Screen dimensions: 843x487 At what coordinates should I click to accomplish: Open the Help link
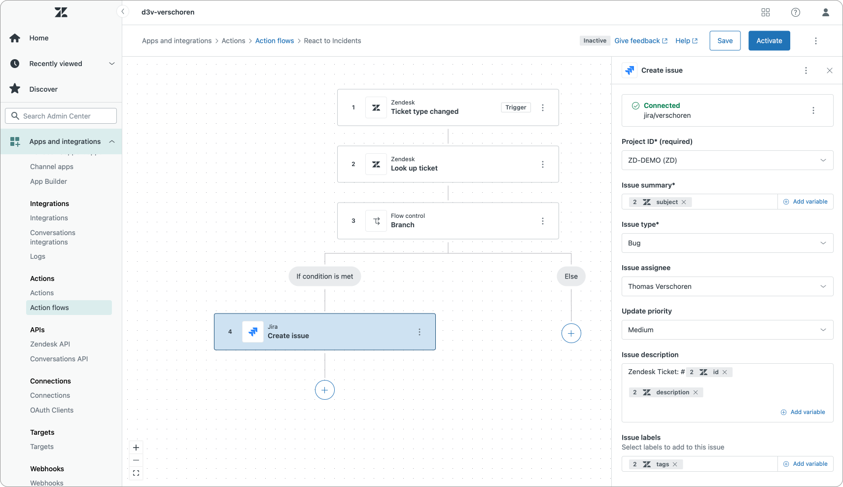tap(686, 41)
